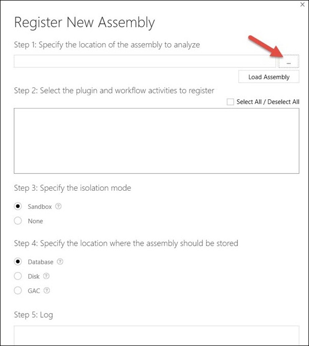Choose Disk as the assembly storage location
This screenshot has height=346, width=309.
(x=18, y=276)
